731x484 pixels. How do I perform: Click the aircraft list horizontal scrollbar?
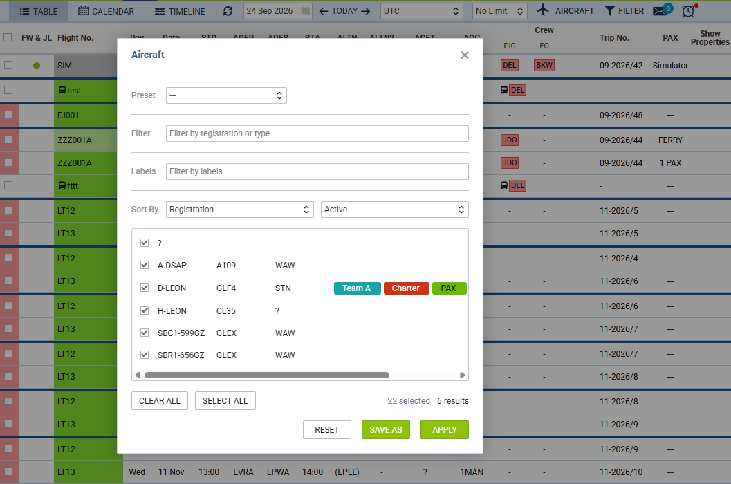[x=267, y=375]
